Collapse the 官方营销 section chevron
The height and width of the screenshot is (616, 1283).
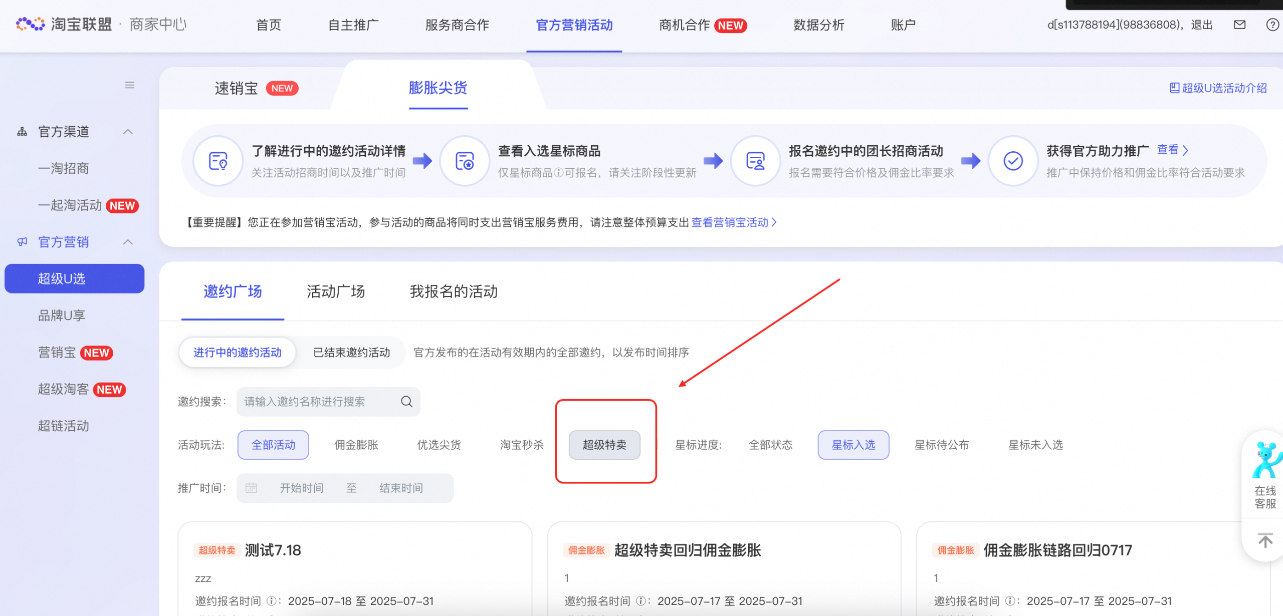128,242
